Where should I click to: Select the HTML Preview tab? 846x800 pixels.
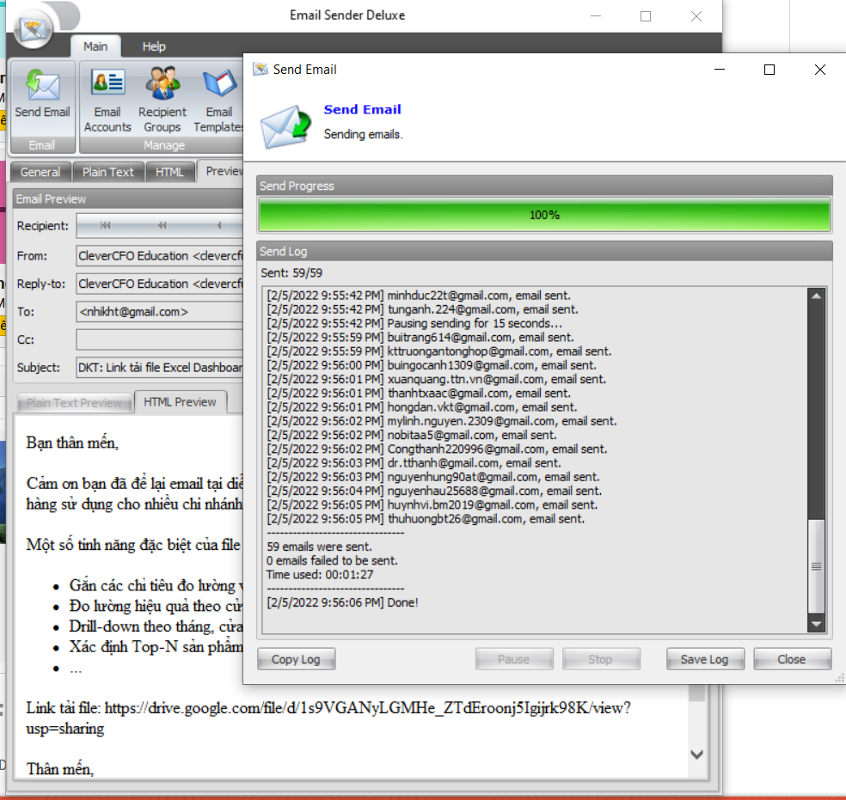coord(180,402)
